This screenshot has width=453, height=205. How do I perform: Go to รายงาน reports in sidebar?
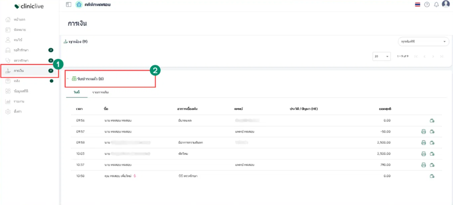pyautogui.click(x=19, y=102)
